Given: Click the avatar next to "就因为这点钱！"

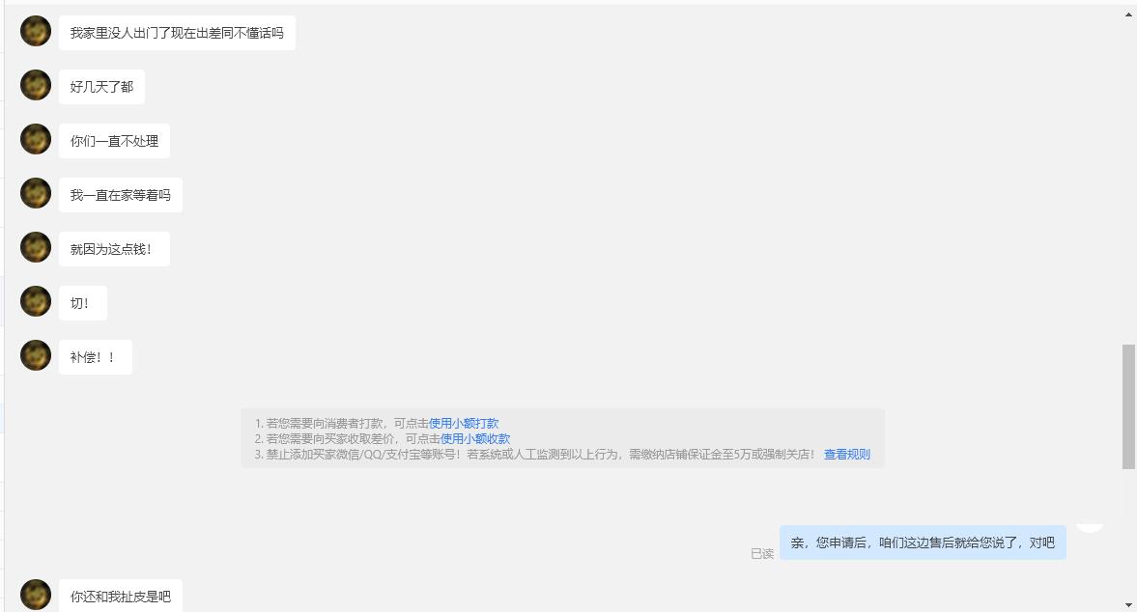Looking at the screenshot, I should point(36,247).
